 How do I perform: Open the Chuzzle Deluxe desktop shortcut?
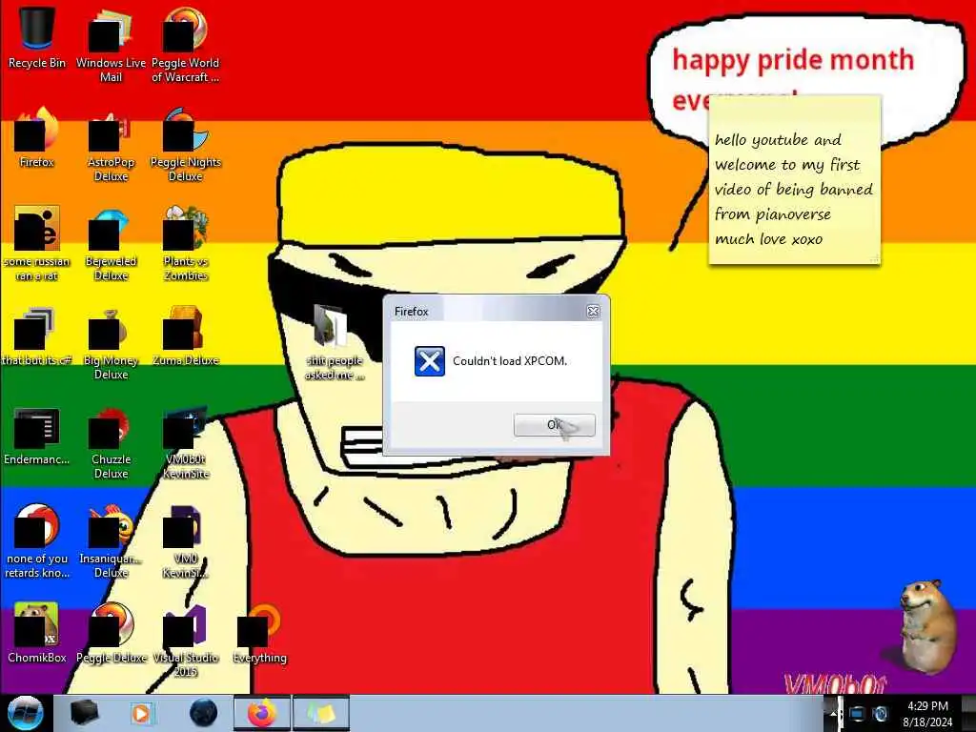click(111, 442)
